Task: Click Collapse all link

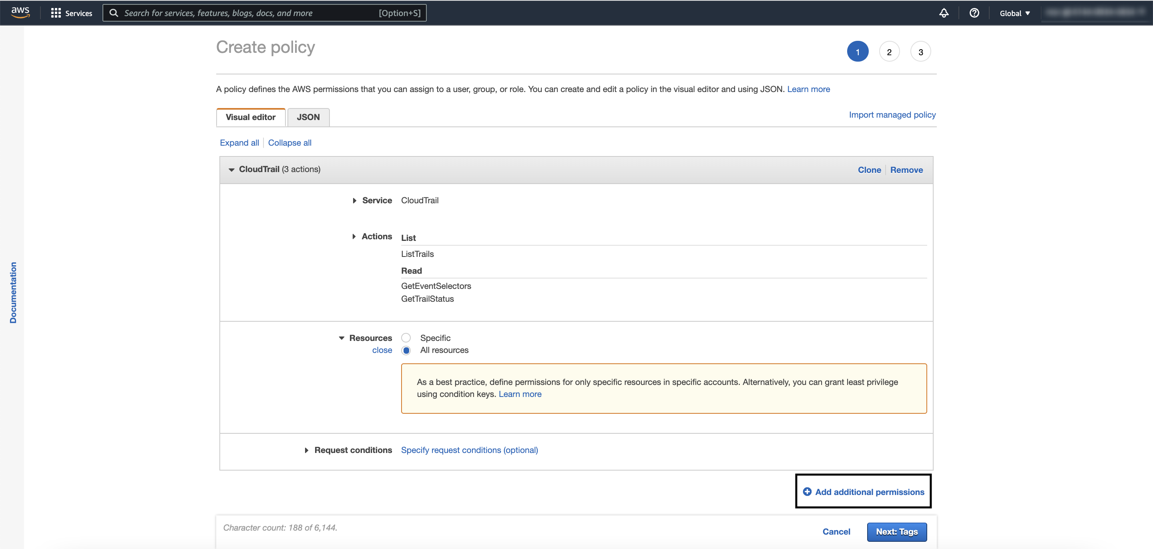Action: [x=289, y=143]
